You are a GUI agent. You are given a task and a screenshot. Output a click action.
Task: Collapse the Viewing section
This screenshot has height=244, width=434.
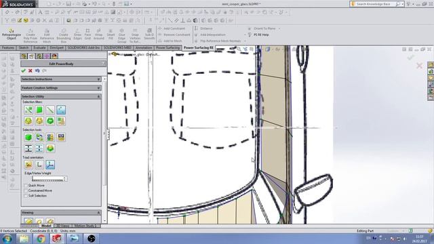tap(61, 212)
